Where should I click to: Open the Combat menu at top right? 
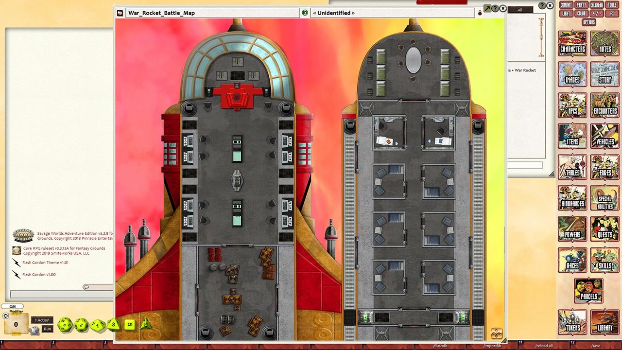(x=567, y=4)
